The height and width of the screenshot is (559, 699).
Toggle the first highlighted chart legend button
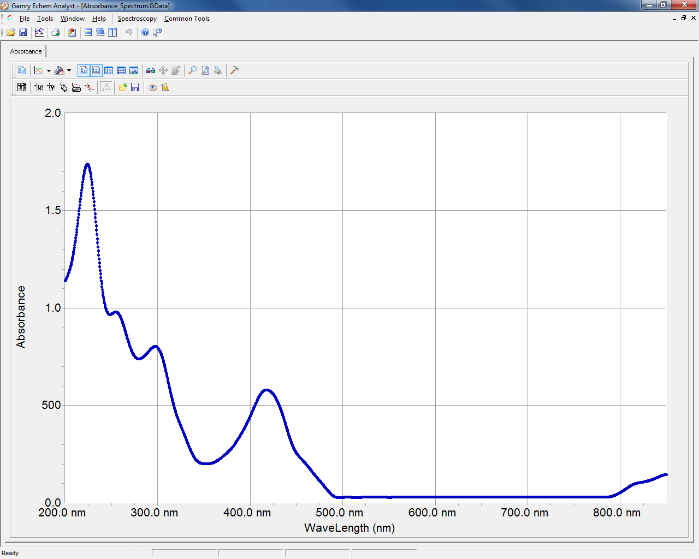84,70
